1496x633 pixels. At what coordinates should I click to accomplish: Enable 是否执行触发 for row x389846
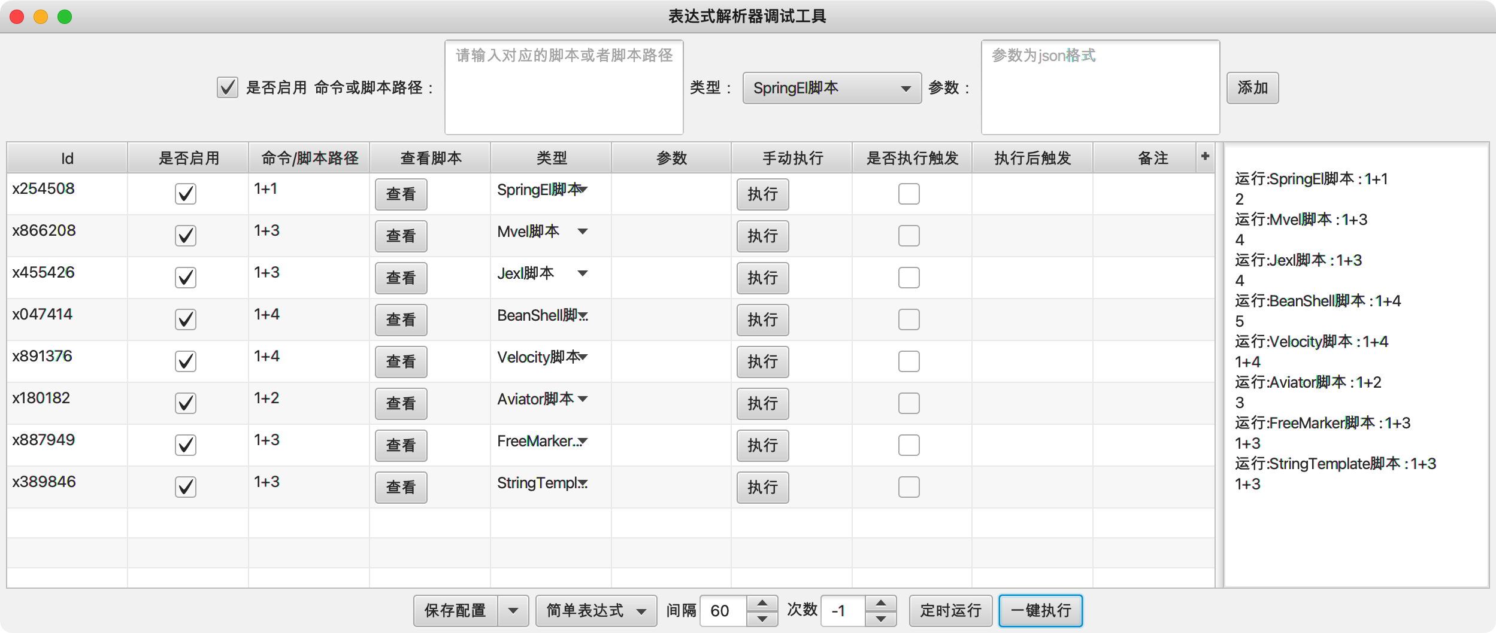[x=909, y=487]
